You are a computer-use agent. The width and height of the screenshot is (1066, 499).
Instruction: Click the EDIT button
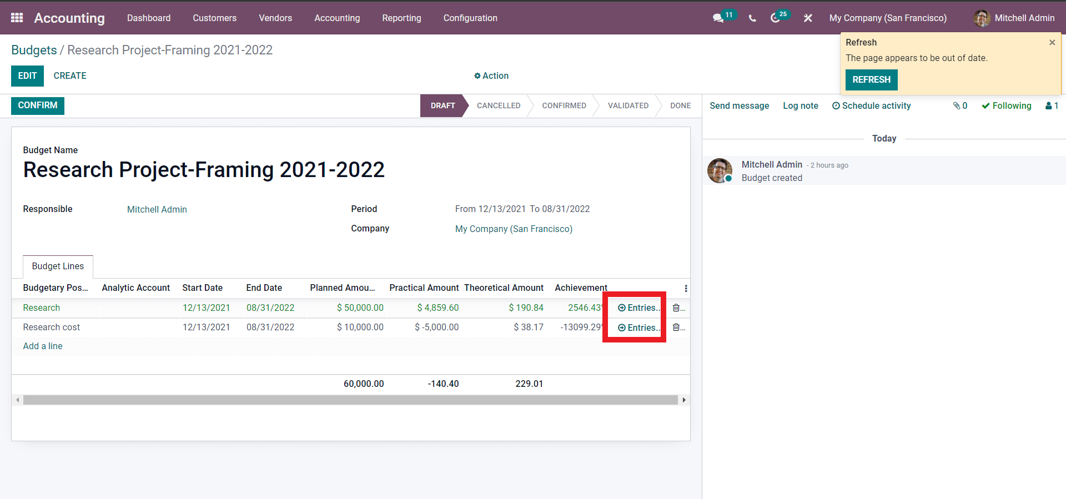[x=27, y=76]
